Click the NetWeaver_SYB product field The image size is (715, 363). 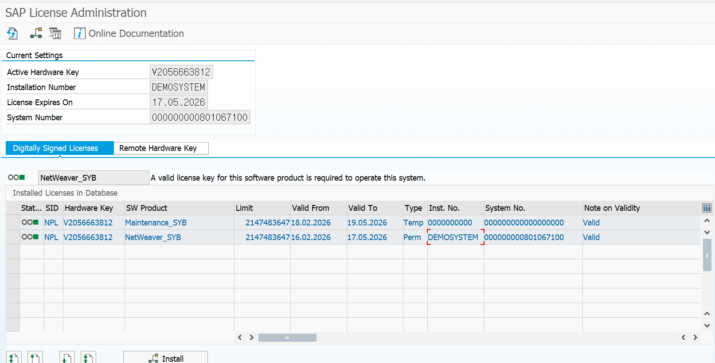click(x=94, y=178)
